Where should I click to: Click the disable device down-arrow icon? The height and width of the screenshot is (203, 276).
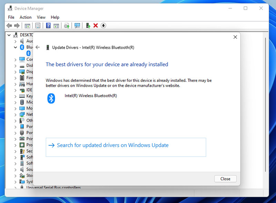103,26
